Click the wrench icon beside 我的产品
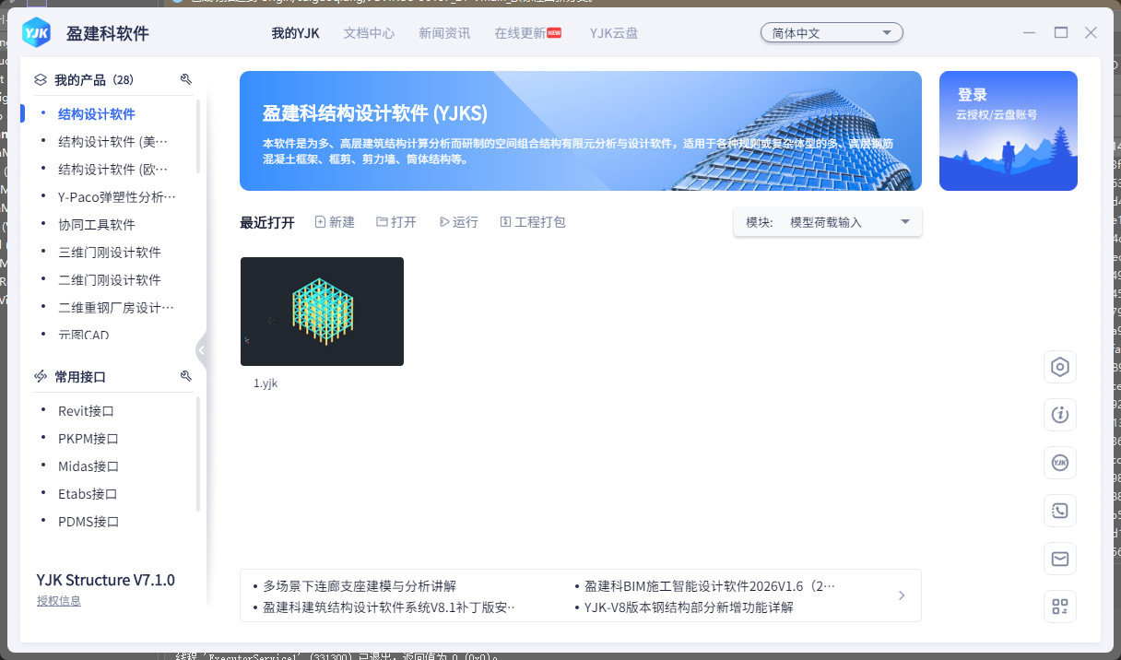The image size is (1121, 660). tap(186, 79)
